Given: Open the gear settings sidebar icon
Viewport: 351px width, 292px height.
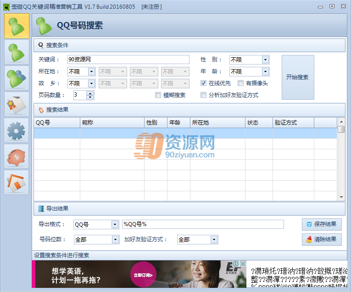Looking at the screenshot, I should [x=17, y=130].
